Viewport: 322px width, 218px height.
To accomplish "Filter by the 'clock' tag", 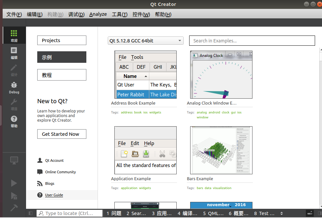I will click(x=225, y=112).
